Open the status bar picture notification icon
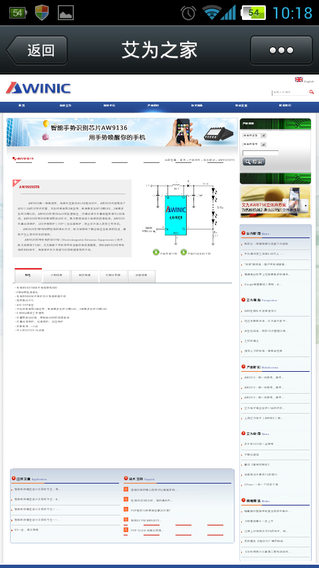Image resolution: width=319 pixels, height=568 pixels. tap(66, 13)
